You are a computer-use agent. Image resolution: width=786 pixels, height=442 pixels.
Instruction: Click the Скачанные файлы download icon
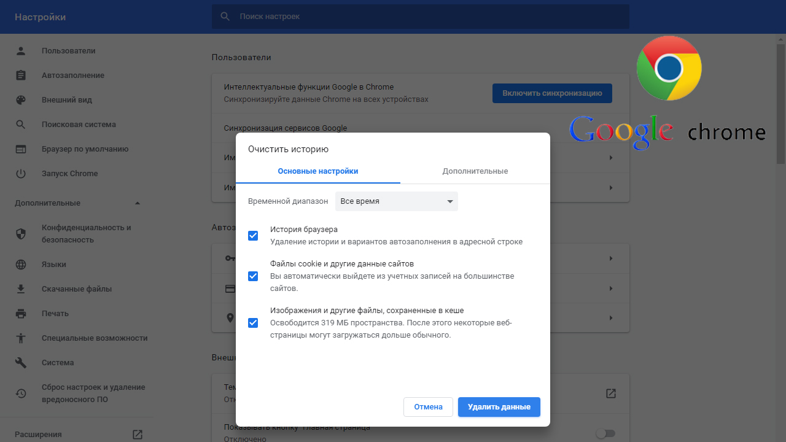pyautogui.click(x=21, y=289)
